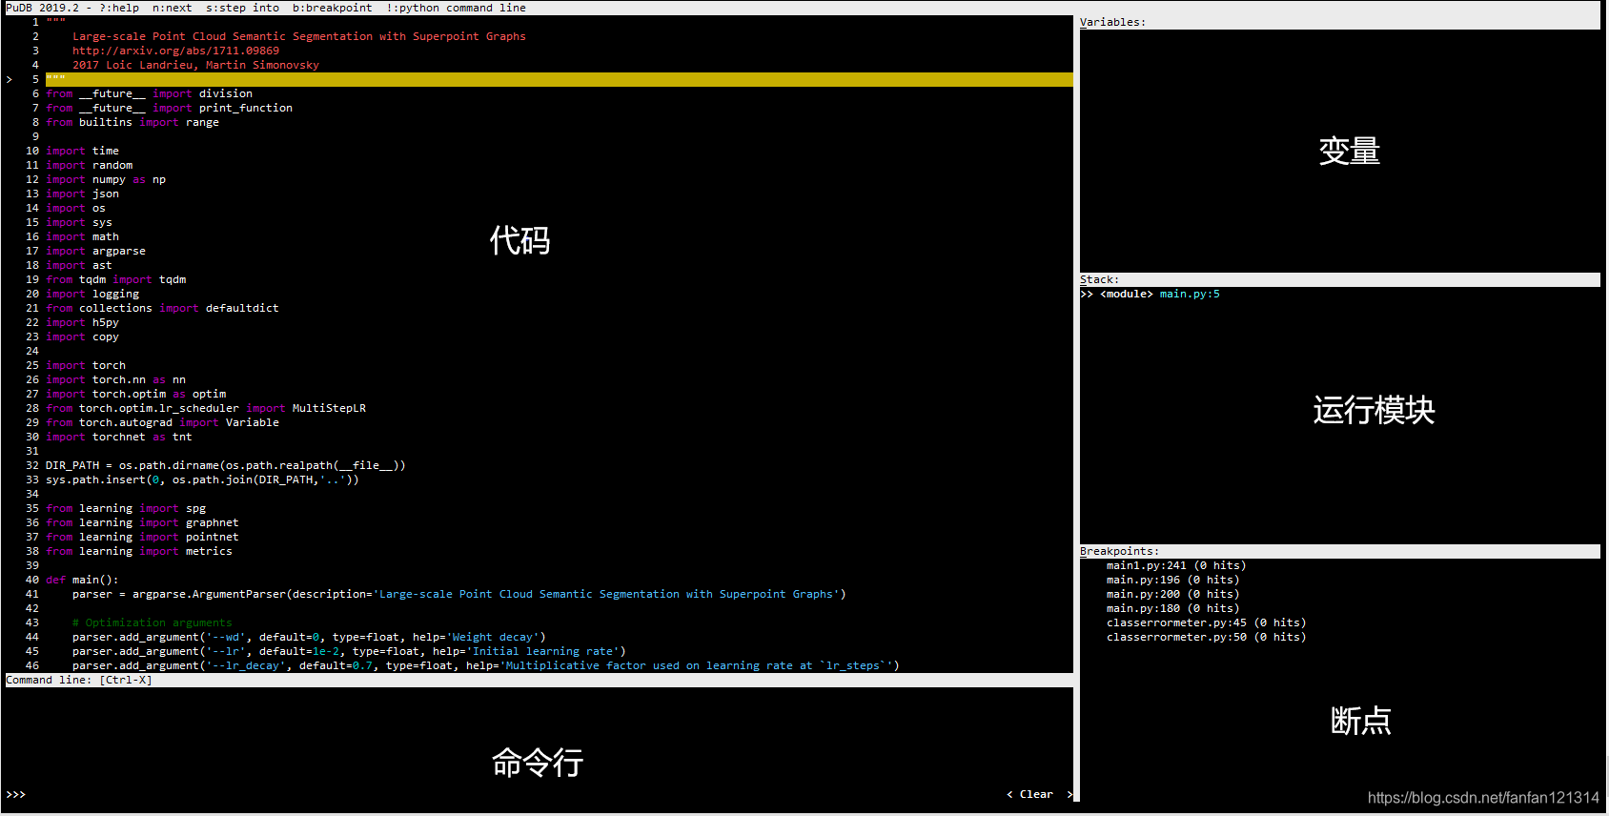
Task: Click the left arrow beside Clear
Action: (x=1009, y=794)
